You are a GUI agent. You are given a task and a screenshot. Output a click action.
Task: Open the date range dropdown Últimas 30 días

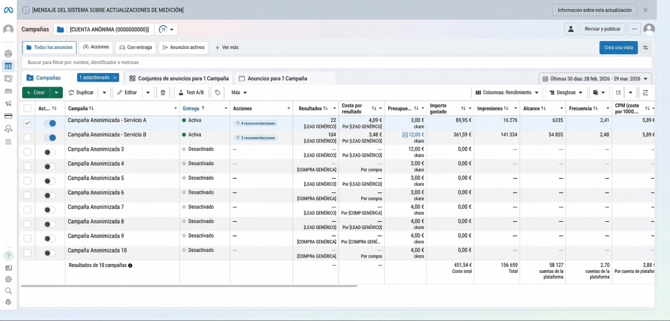coord(595,79)
